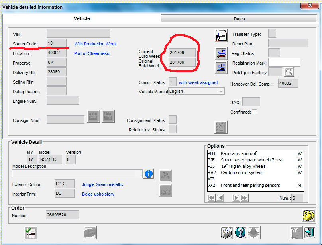Click 'with week assigned' status text
Screen dimensions: 322x245
click(x=198, y=82)
